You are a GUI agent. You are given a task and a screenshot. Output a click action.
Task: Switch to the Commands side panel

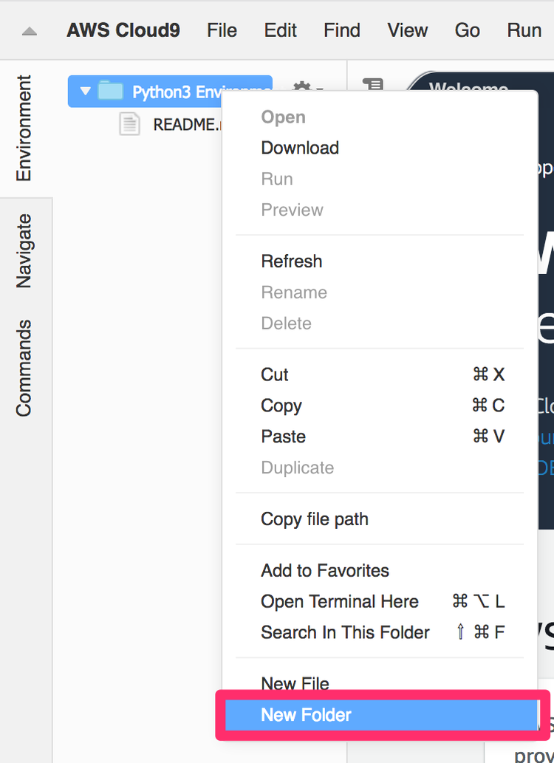(24, 368)
